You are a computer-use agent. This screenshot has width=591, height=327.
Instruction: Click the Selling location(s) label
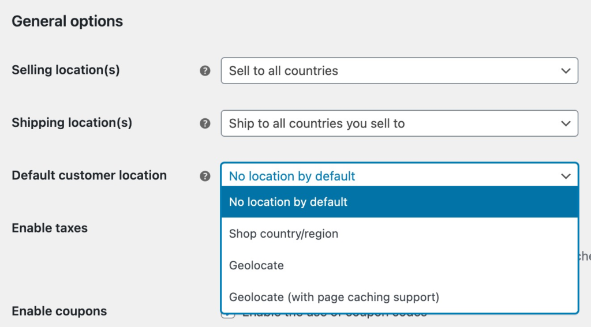coord(66,70)
